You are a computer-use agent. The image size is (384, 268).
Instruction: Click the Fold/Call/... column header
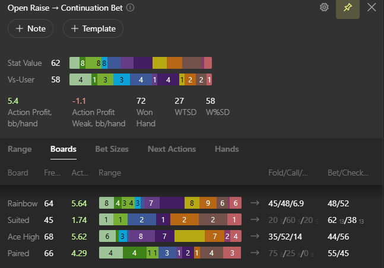[x=288, y=173]
